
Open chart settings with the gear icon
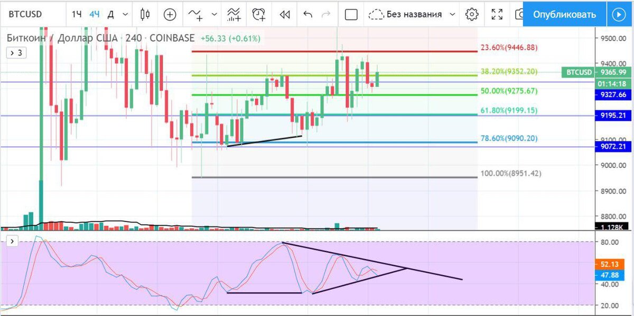[471, 14]
